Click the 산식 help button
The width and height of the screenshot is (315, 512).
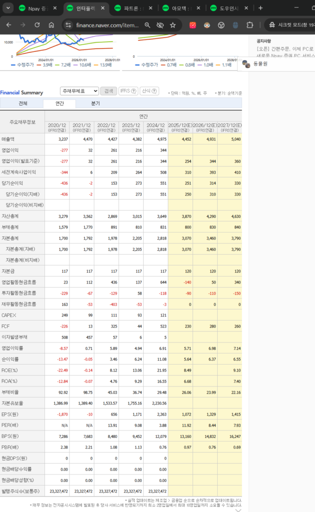point(149,91)
